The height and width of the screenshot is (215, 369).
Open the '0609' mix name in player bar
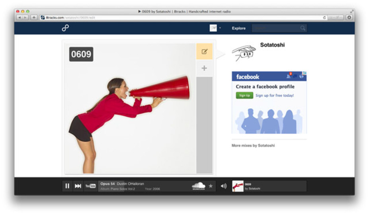coord(248,184)
